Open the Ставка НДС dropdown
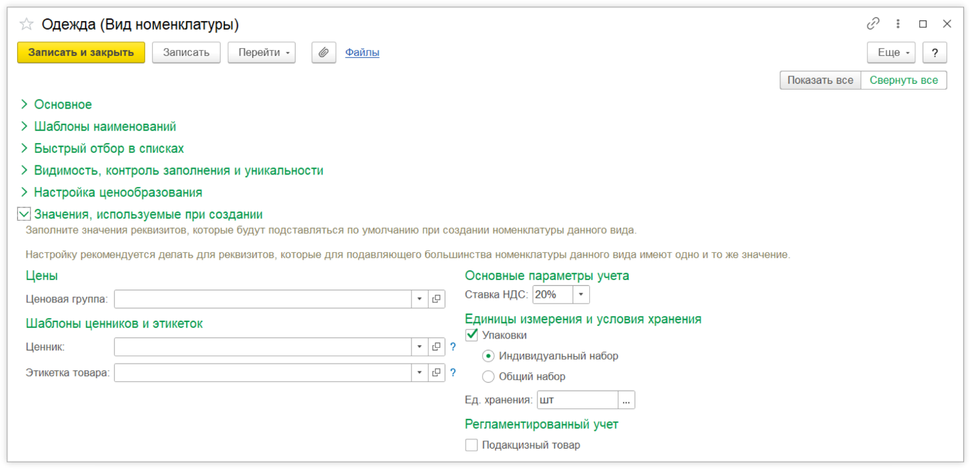Viewport: 970px width, 469px height. 581,294
